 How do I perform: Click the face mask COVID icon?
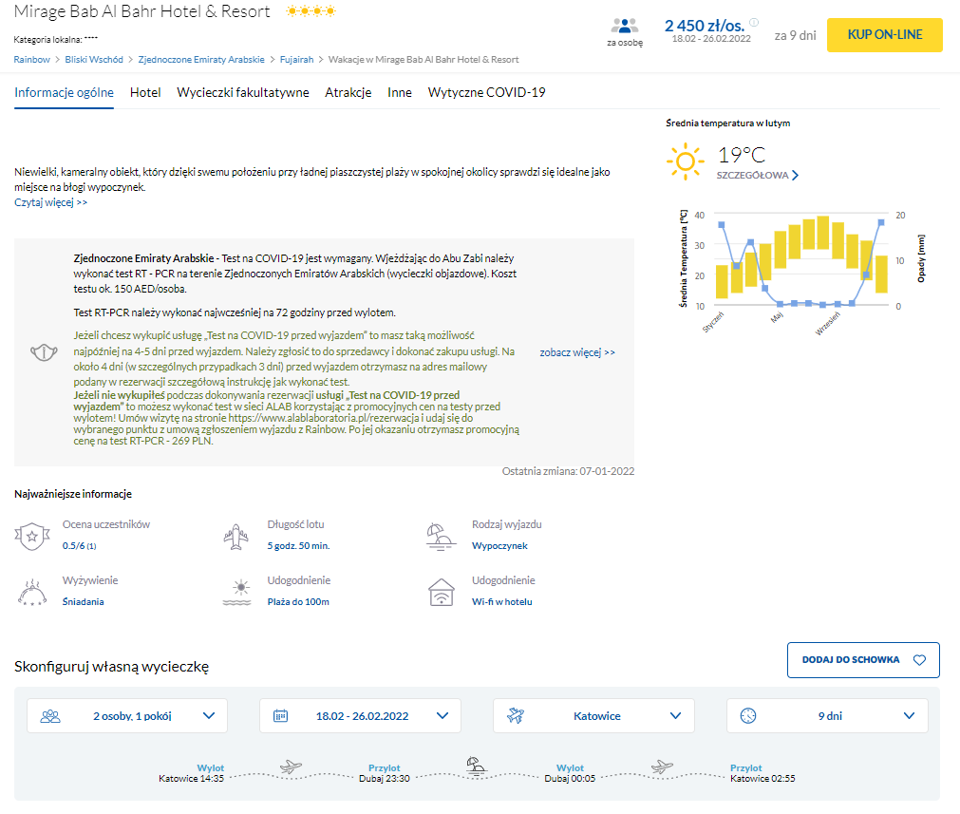coord(42,352)
